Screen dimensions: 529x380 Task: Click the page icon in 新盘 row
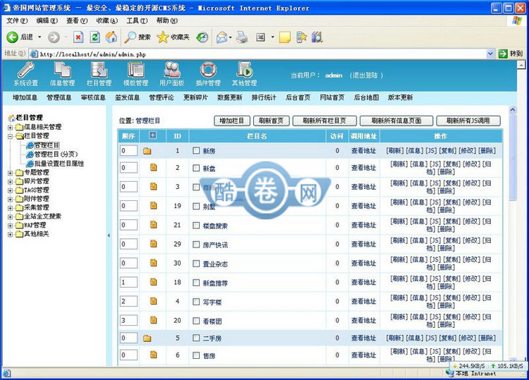pos(154,167)
